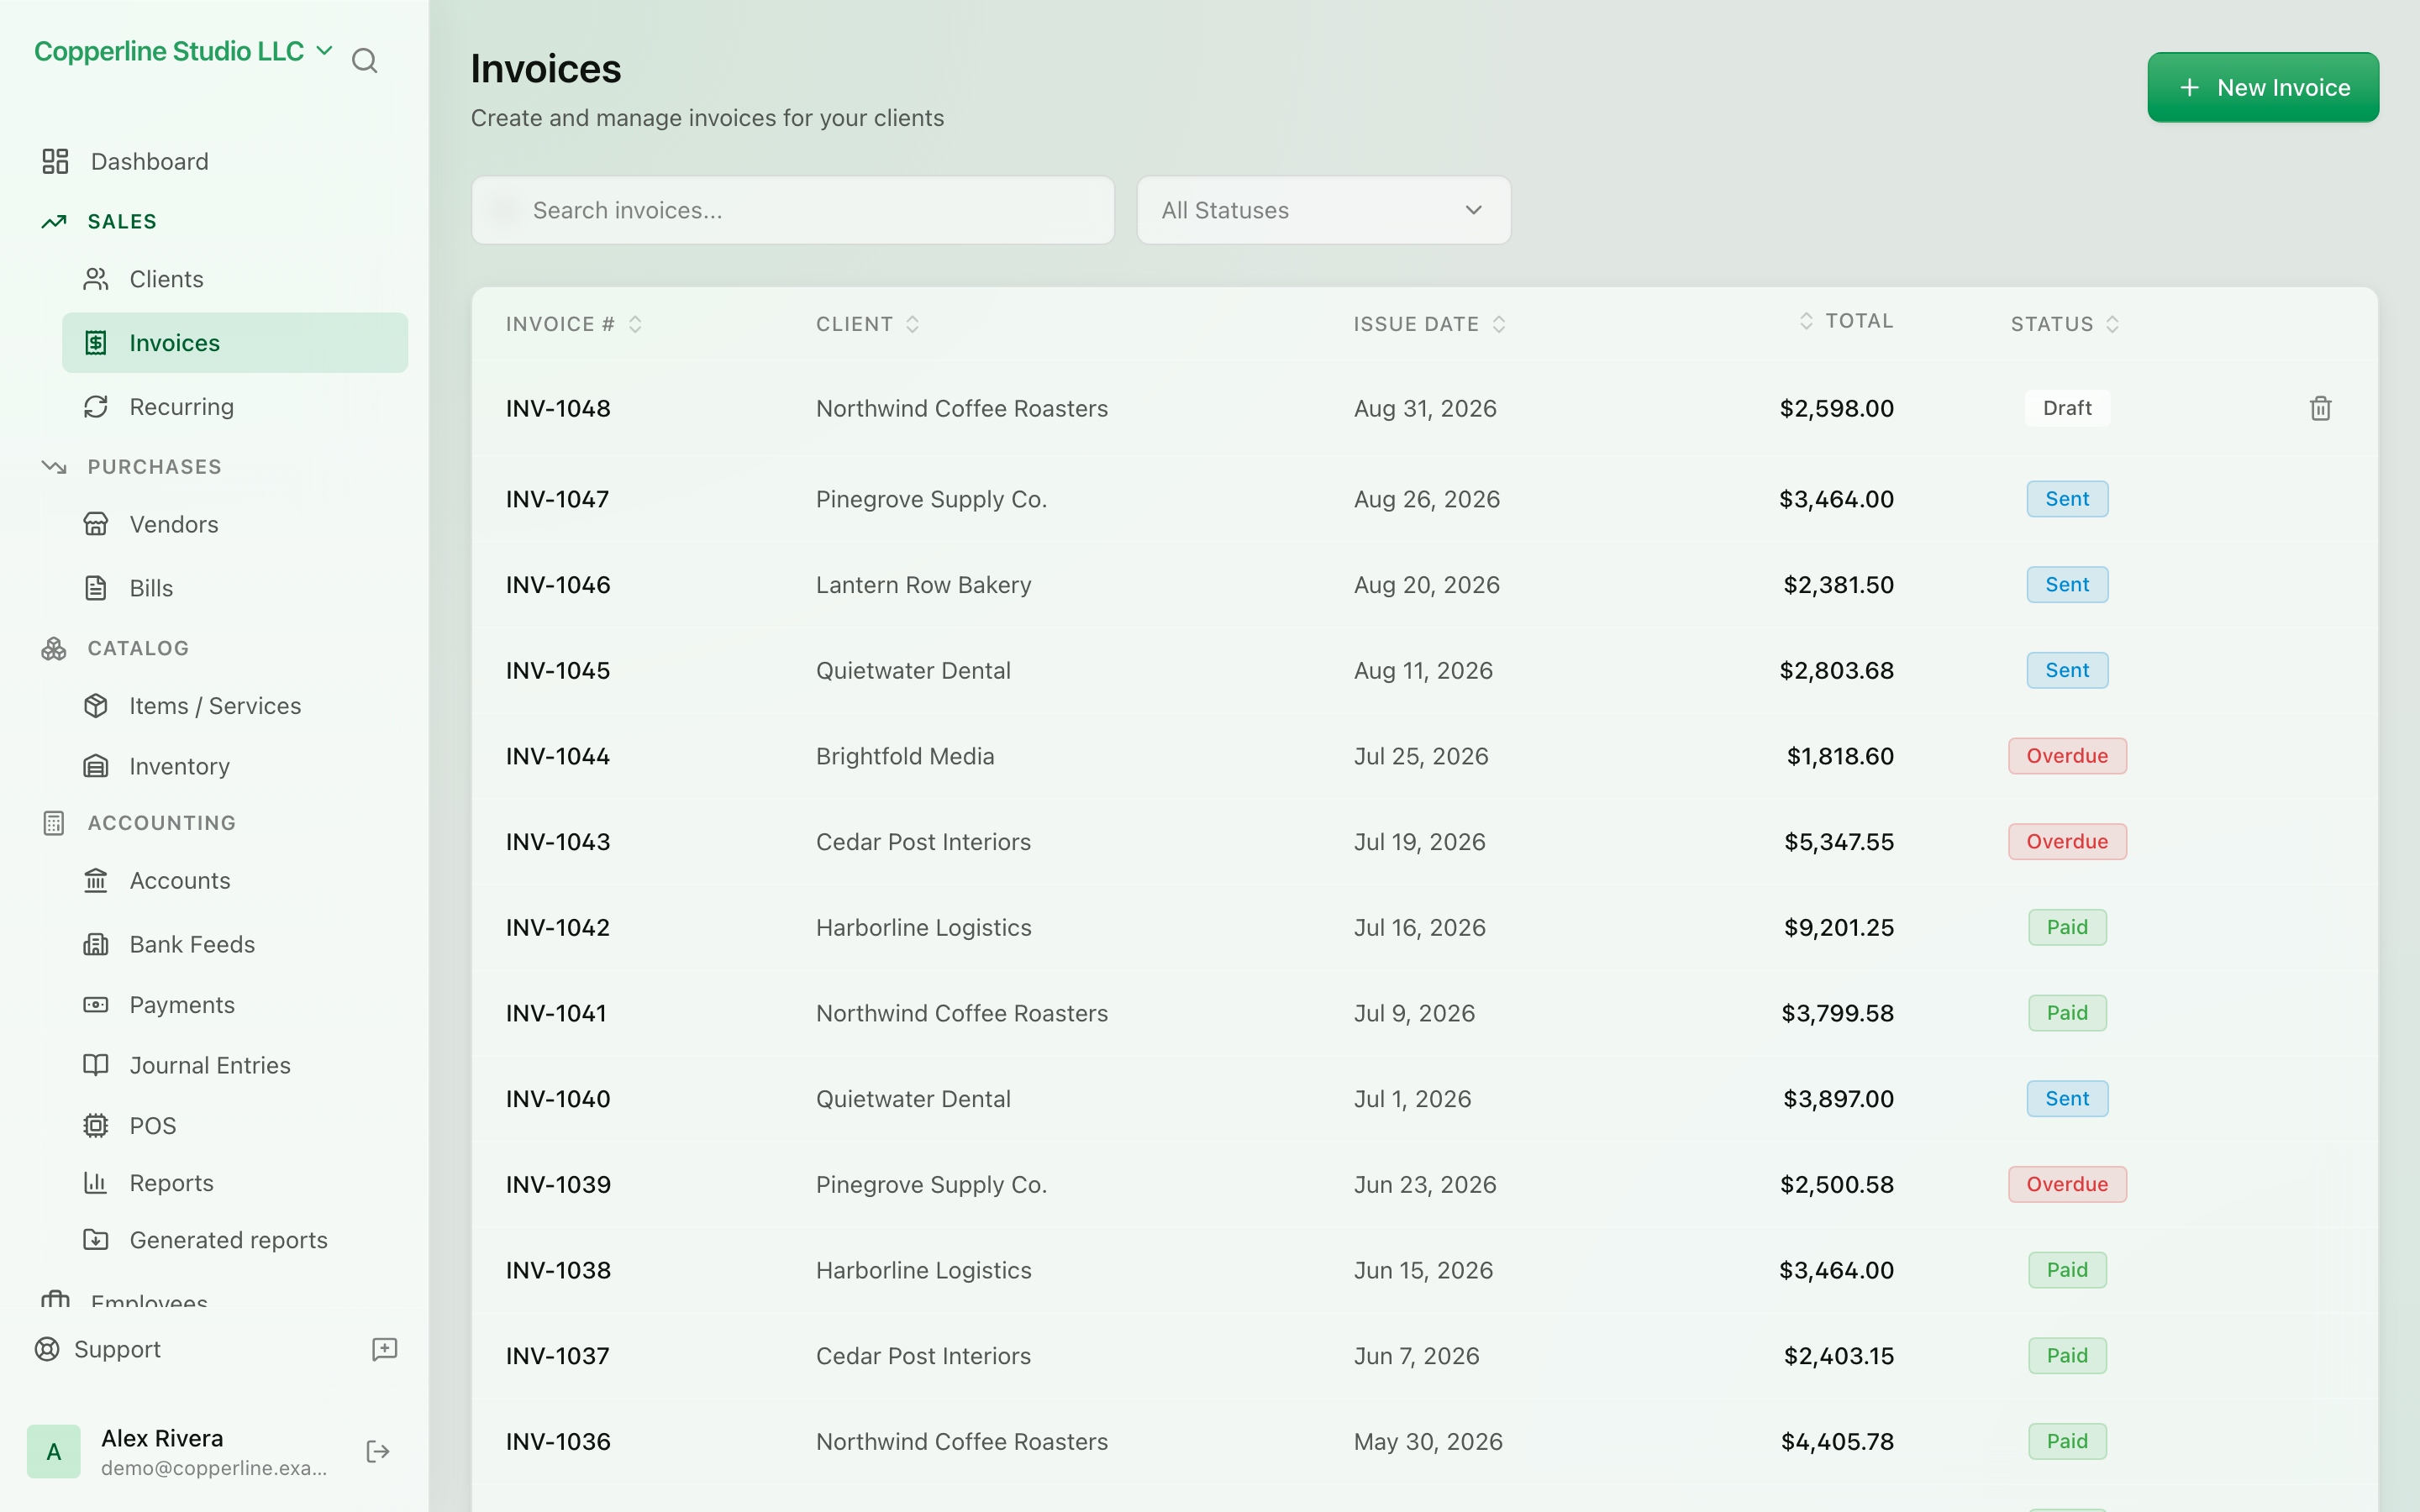Viewport: 2420px width, 1512px height.
Task: Click the PURCHASES trending-down icon
Action: point(54,467)
